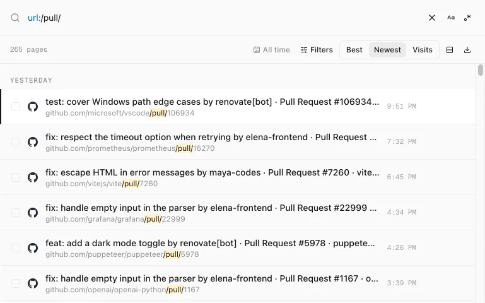
Task: Open 'test: cover Windows path edge cases' result
Action: point(212,102)
